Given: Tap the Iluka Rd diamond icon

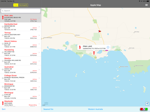Looking at the screenshot, I should [3, 95].
